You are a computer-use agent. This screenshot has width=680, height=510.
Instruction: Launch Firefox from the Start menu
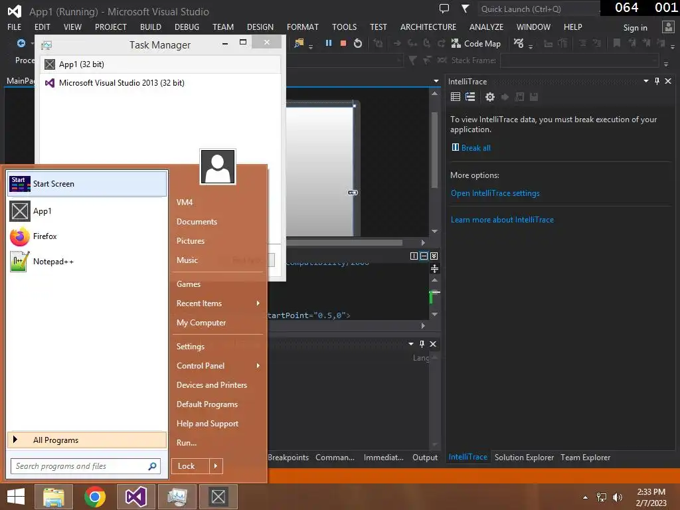[87, 236]
